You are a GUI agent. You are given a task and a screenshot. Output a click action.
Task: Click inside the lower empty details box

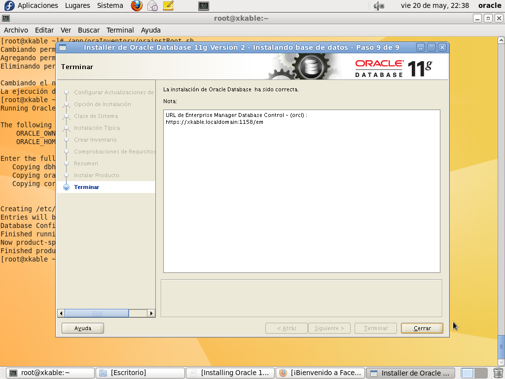[301, 298]
